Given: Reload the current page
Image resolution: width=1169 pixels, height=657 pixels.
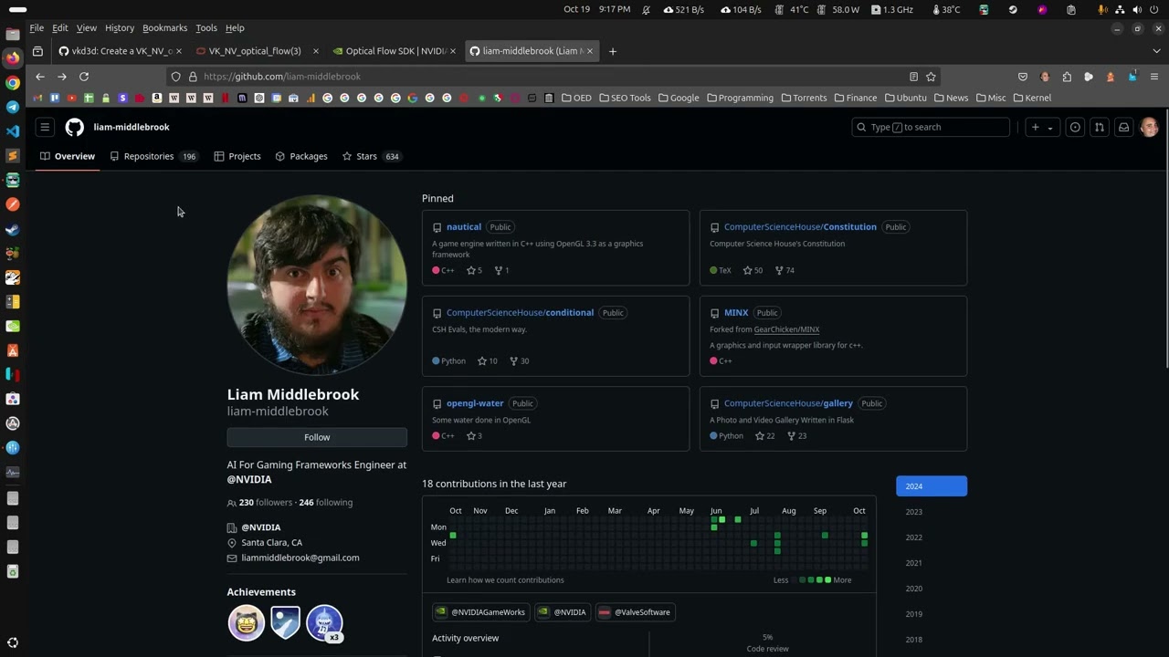Looking at the screenshot, I should 84,77.
